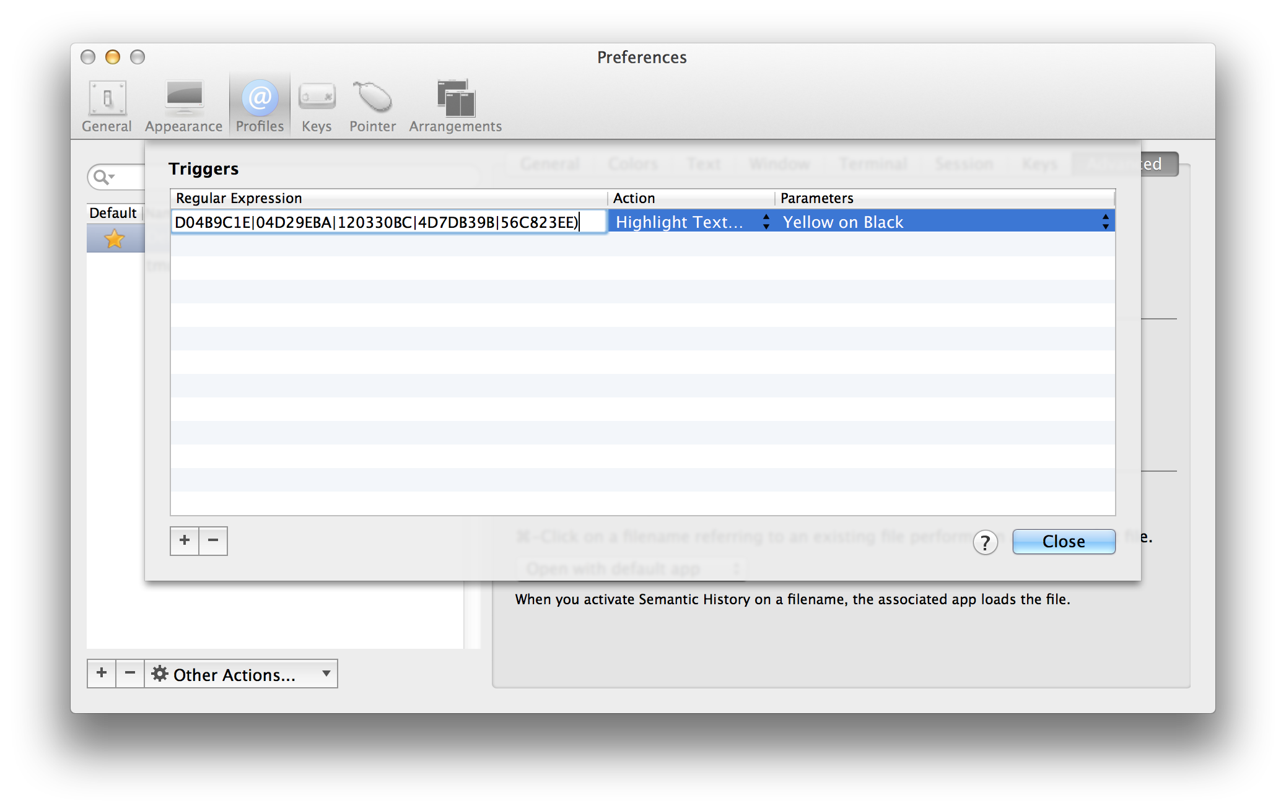The image size is (1286, 811).
Task: Remove selected trigger with minus button
Action: click(213, 540)
